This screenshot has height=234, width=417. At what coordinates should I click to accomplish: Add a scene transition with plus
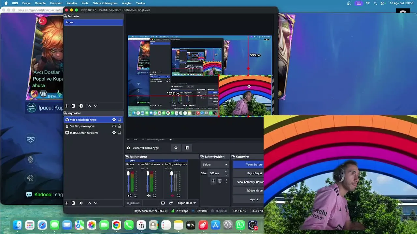(213, 181)
